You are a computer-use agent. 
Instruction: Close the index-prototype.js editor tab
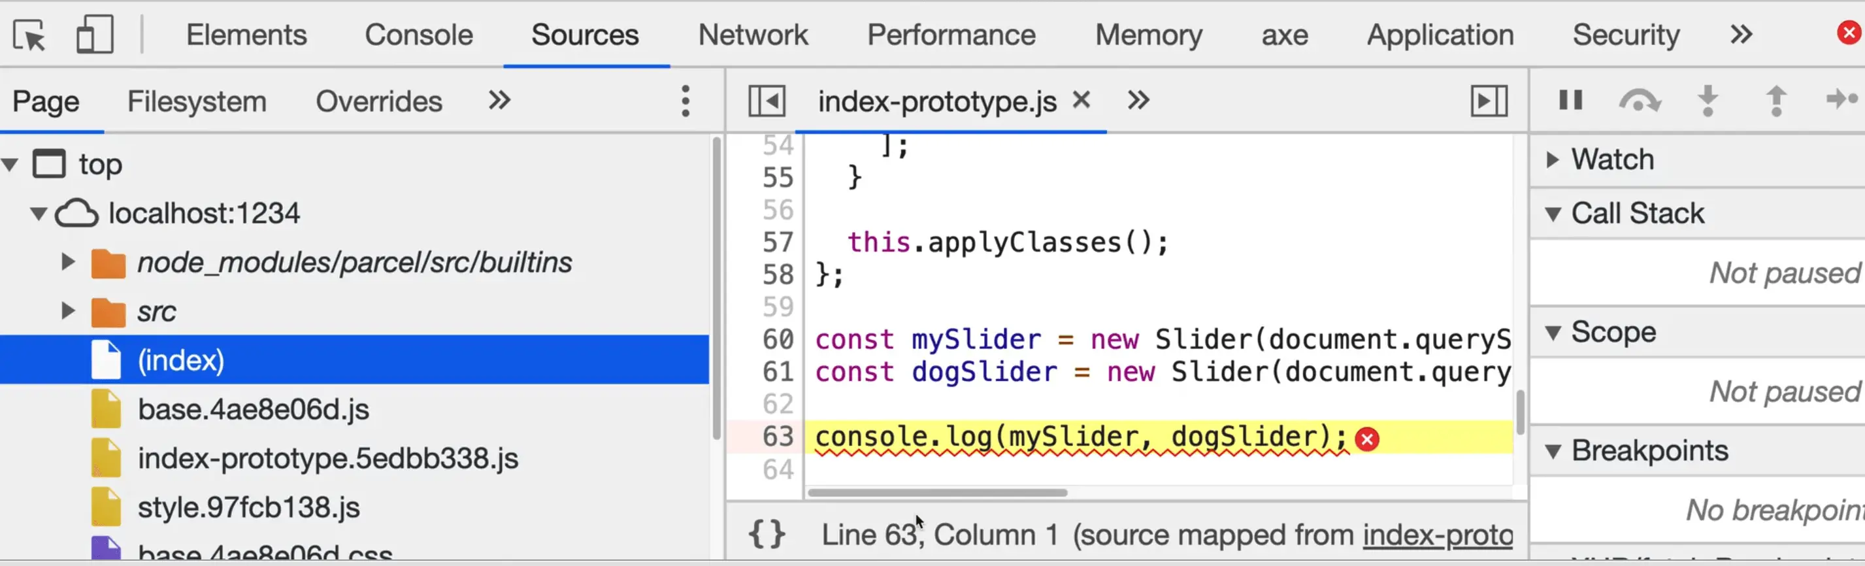[1081, 100]
